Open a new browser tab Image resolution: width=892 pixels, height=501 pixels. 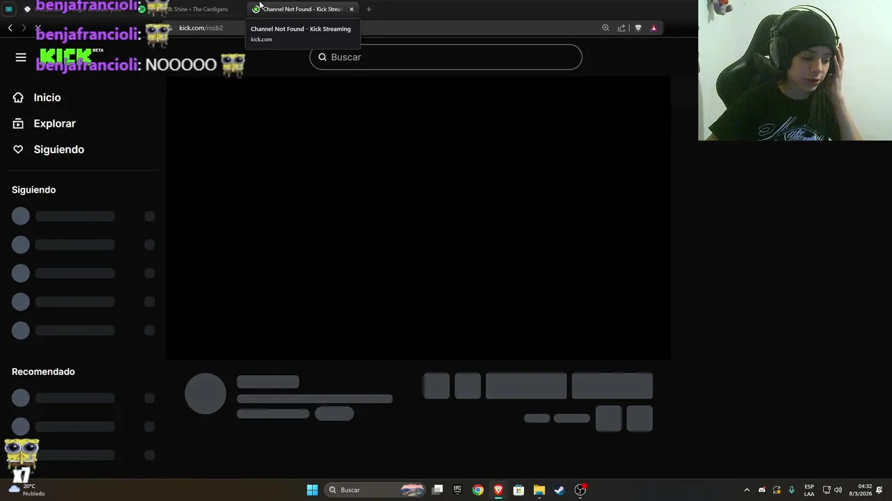[x=369, y=9]
